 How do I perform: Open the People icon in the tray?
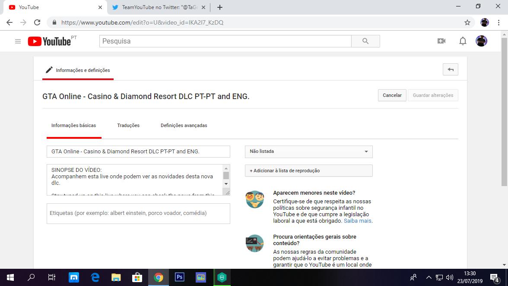(413, 277)
